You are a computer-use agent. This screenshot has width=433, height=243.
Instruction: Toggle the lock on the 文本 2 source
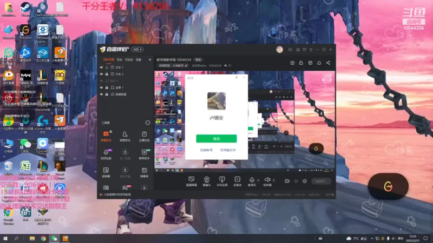coord(107,74)
